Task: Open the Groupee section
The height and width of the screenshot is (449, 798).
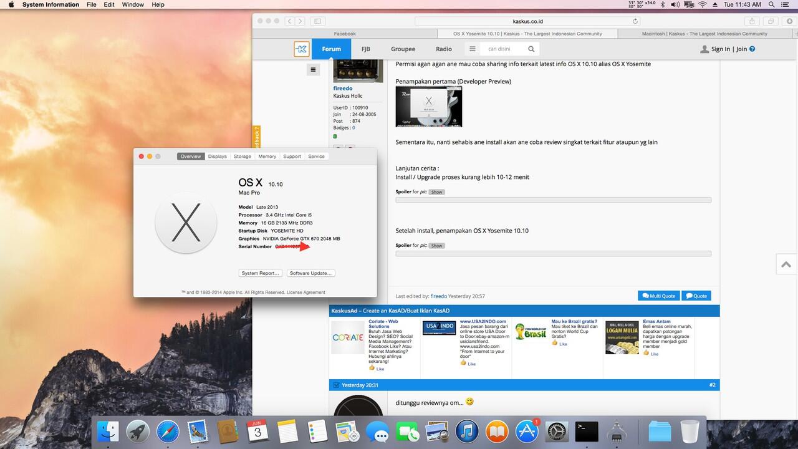Action: click(x=403, y=49)
